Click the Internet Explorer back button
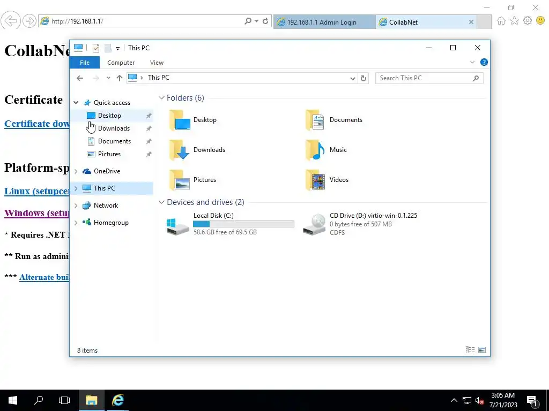The width and height of the screenshot is (549, 411). [11, 21]
